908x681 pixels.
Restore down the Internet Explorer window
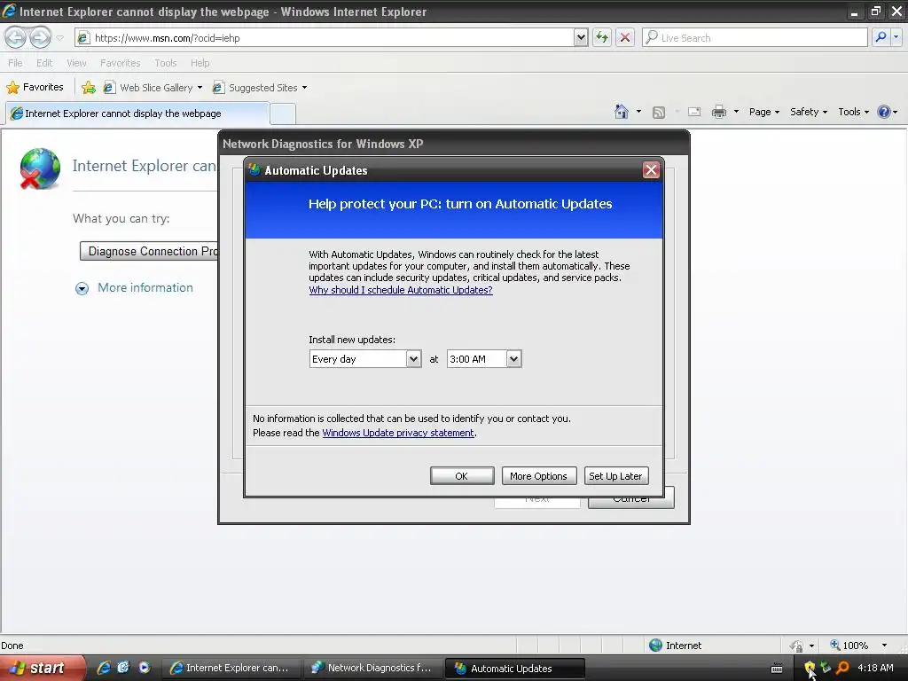pyautogui.click(x=875, y=11)
